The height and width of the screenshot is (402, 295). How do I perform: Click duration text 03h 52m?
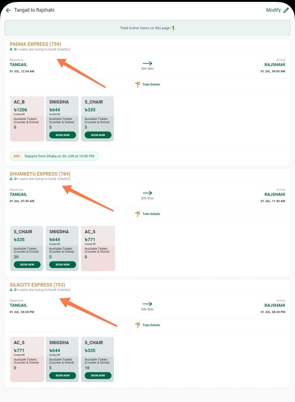(147, 309)
